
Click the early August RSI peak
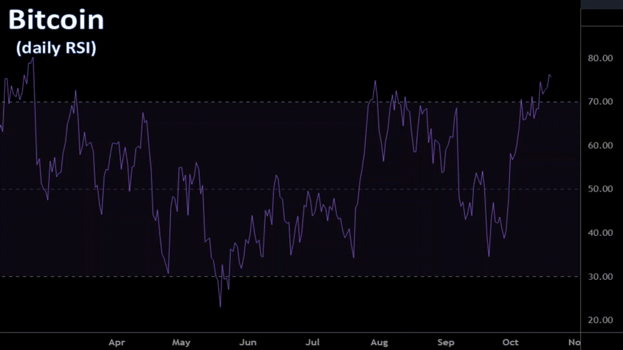click(375, 81)
